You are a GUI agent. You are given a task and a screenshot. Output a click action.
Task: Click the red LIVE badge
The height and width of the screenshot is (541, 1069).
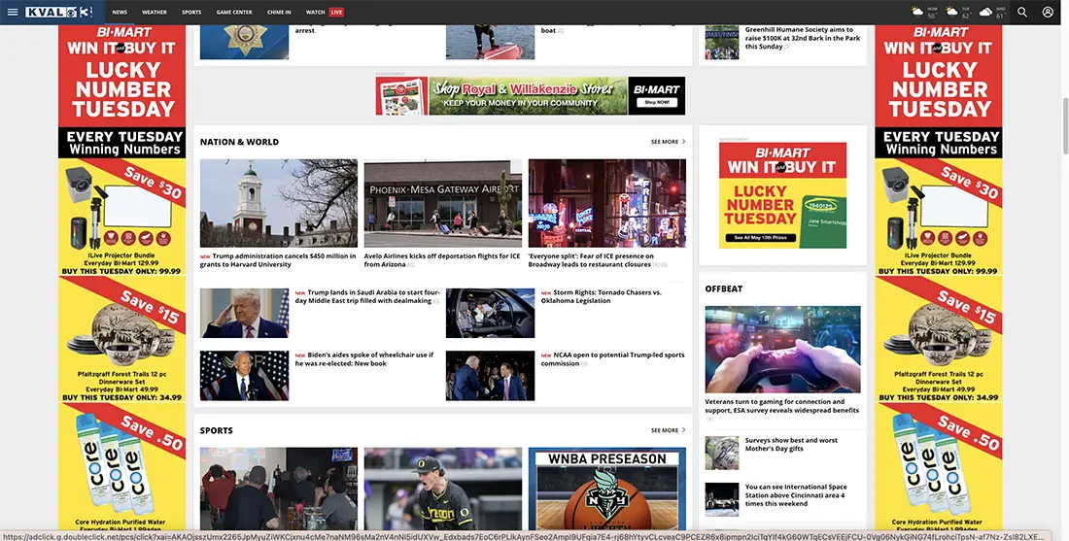336,13
